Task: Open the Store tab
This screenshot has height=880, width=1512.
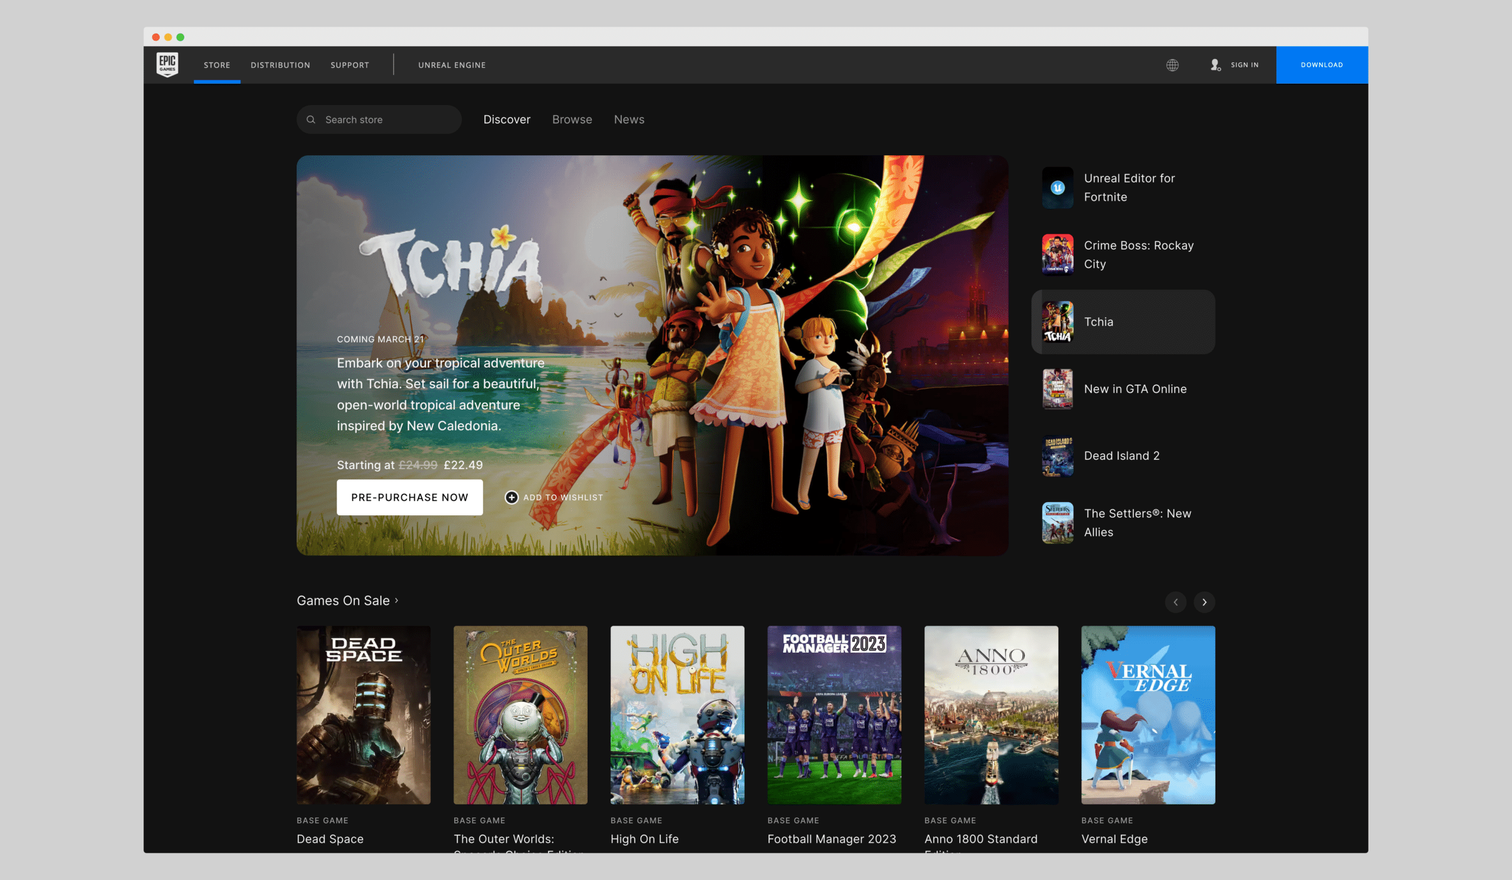Action: (x=217, y=65)
